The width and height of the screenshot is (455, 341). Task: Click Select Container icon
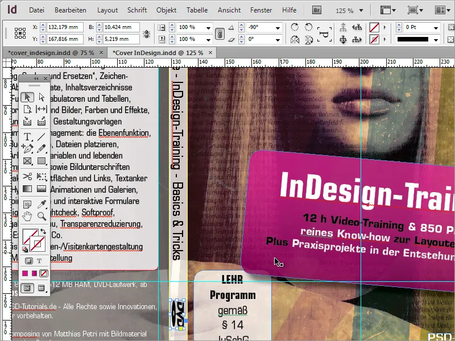click(x=343, y=27)
